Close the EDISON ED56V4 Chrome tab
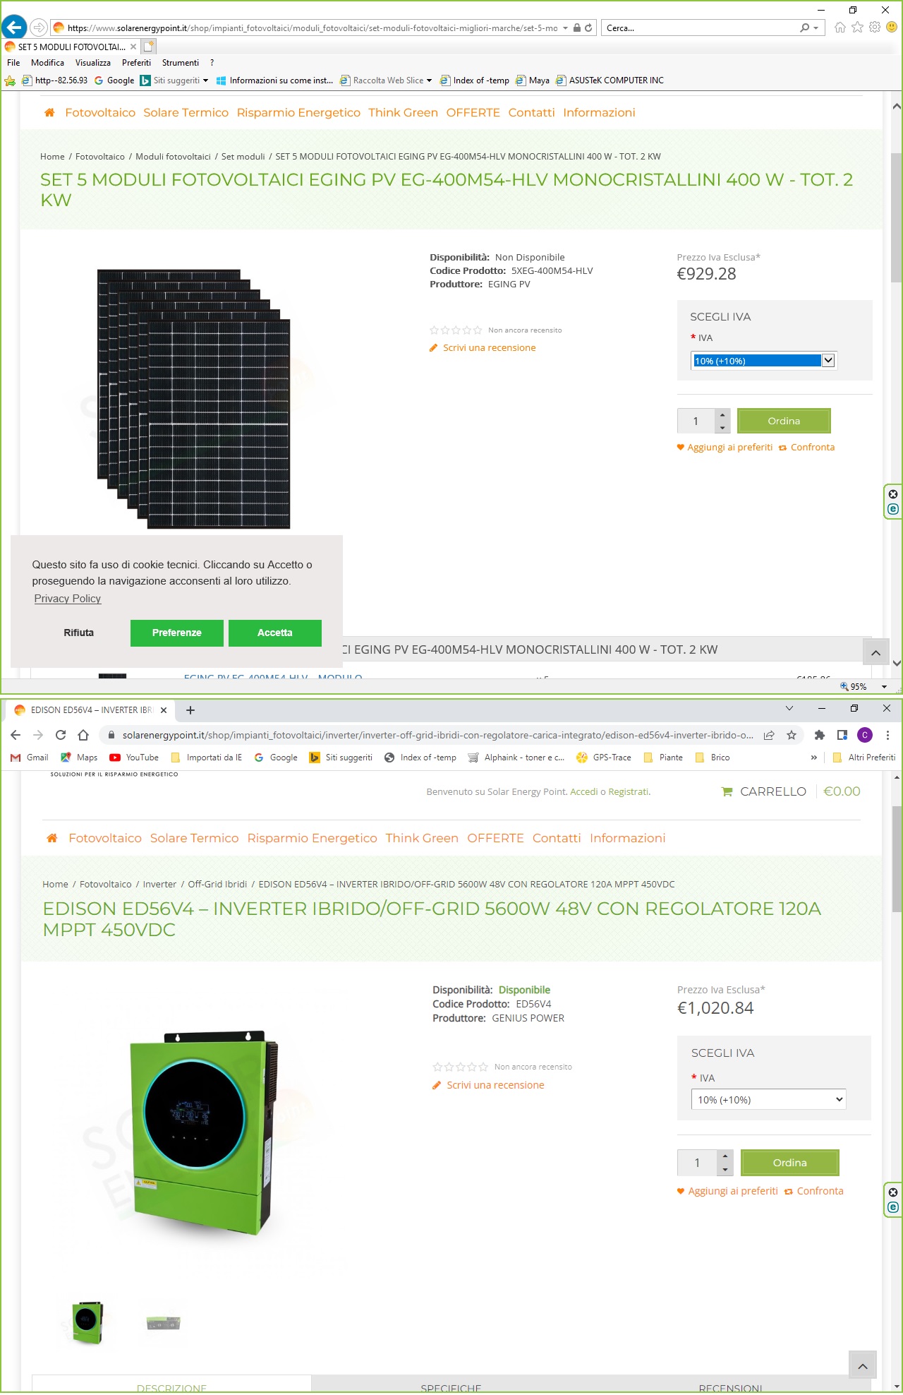Viewport: 903px width, 1395px height. point(164,710)
